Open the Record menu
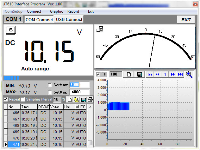 tap(73, 11)
